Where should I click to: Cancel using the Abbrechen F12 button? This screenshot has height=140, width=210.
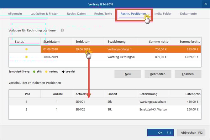191,133
